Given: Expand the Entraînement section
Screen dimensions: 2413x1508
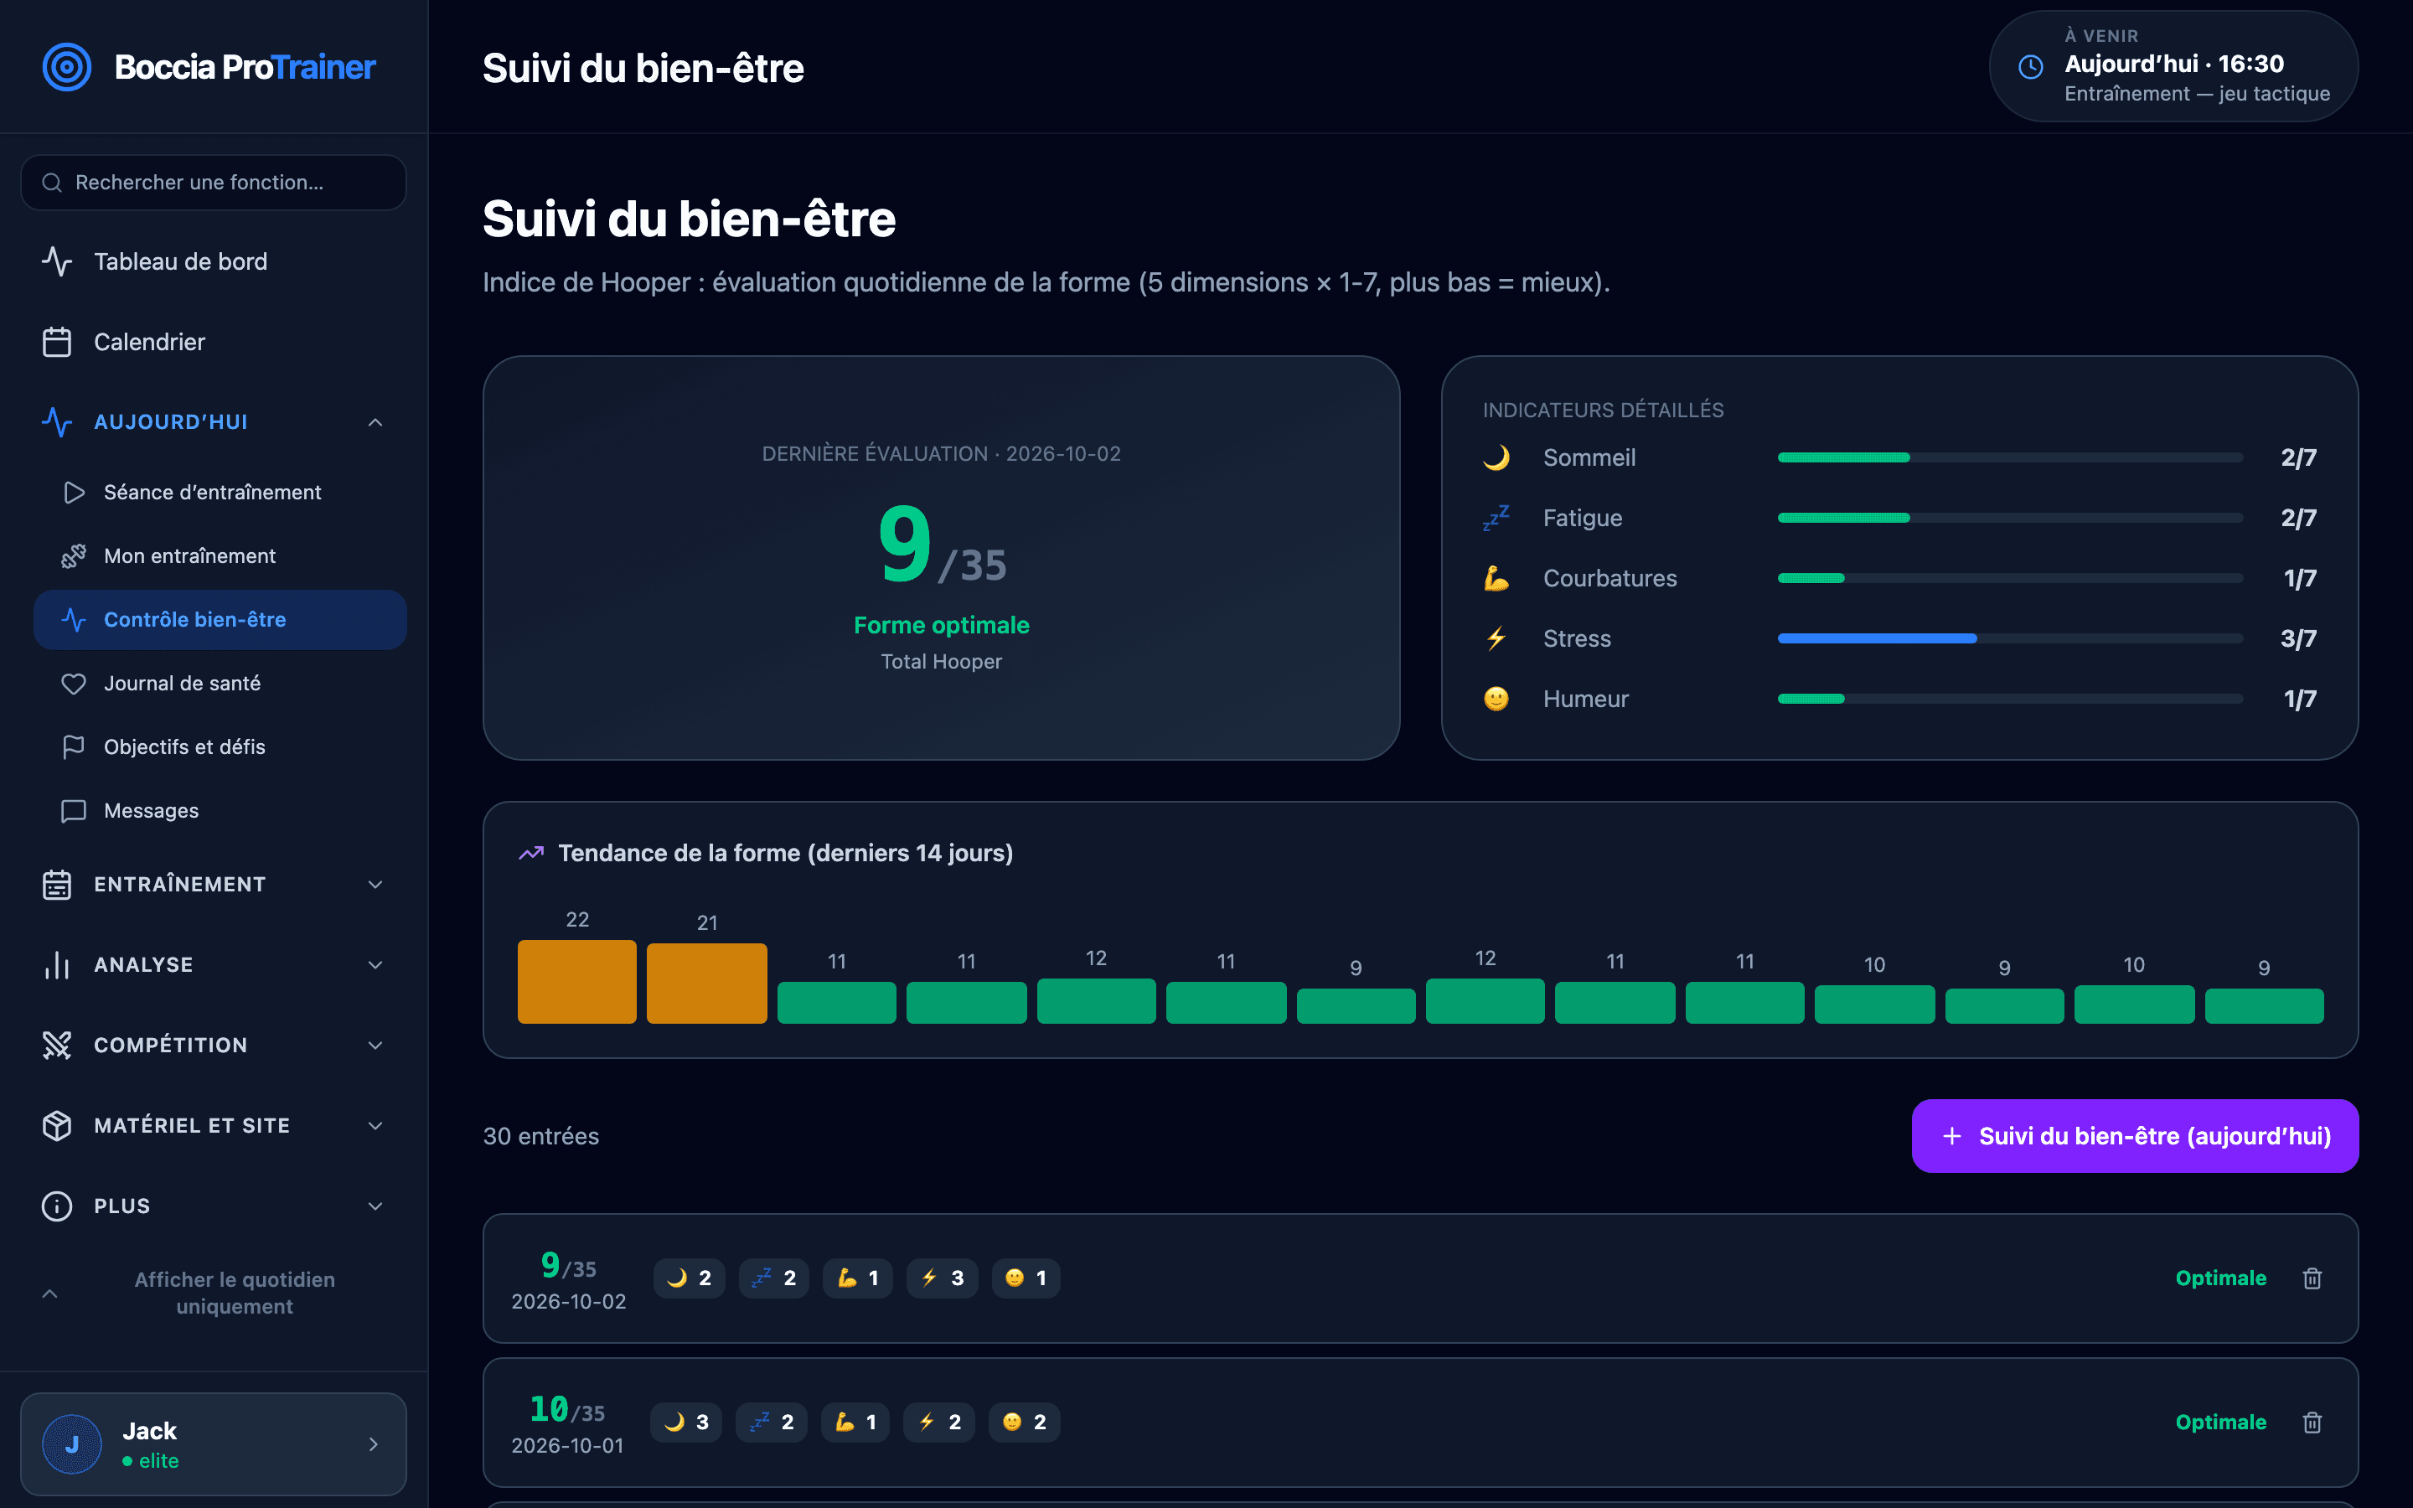Looking at the screenshot, I should tap(214, 885).
